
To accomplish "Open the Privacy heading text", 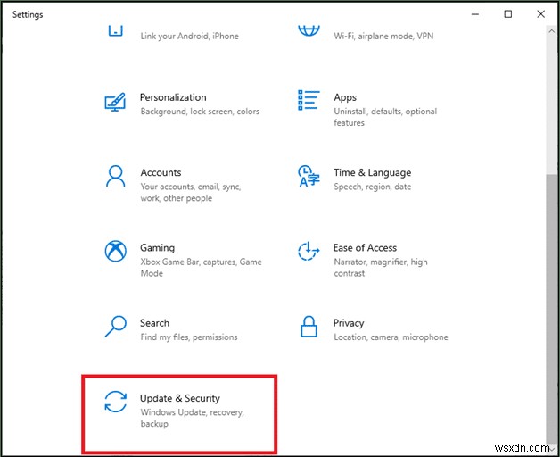I will click(349, 322).
